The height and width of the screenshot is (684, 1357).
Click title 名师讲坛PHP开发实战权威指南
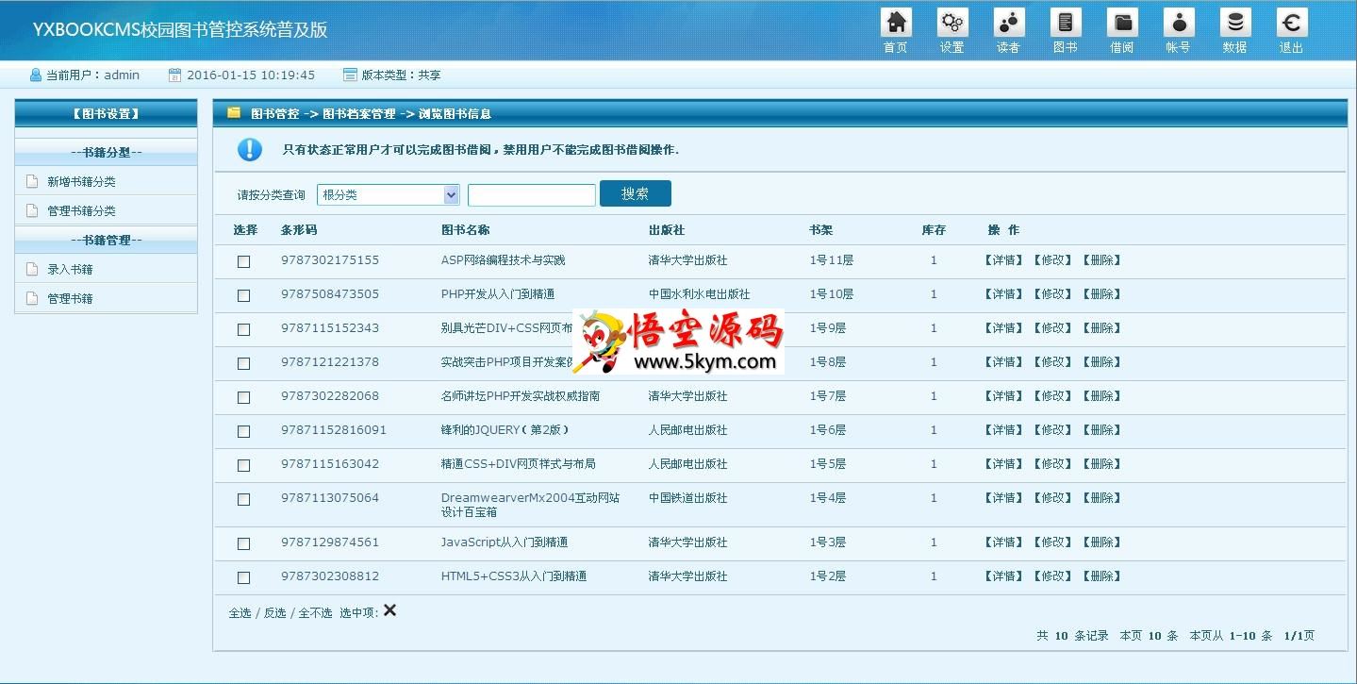click(521, 396)
